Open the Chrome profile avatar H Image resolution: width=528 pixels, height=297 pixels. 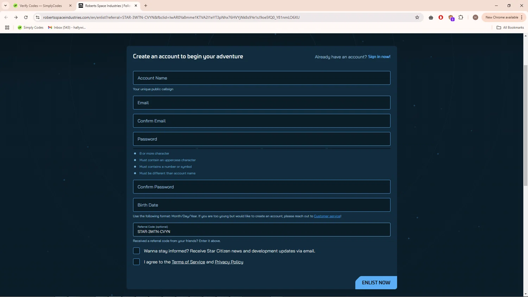click(x=475, y=17)
